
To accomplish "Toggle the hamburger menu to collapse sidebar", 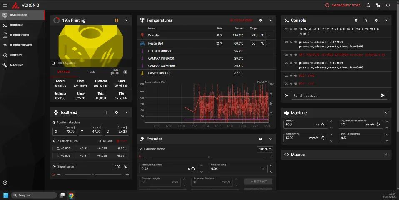I will (x=5, y=5).
